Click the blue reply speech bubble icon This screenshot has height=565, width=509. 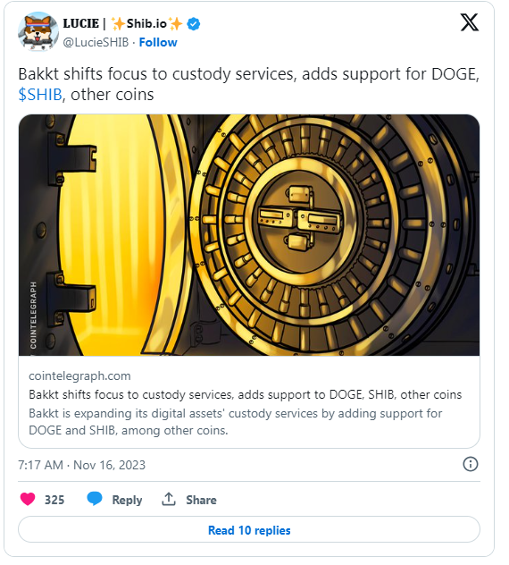coord(95,499)
